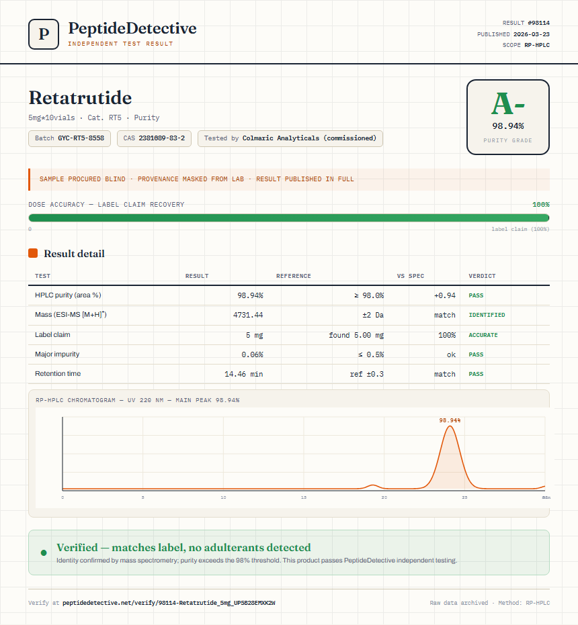Click the 100% dose accuracy value
The image size is (578, 625).
click(x=541, y=205)
